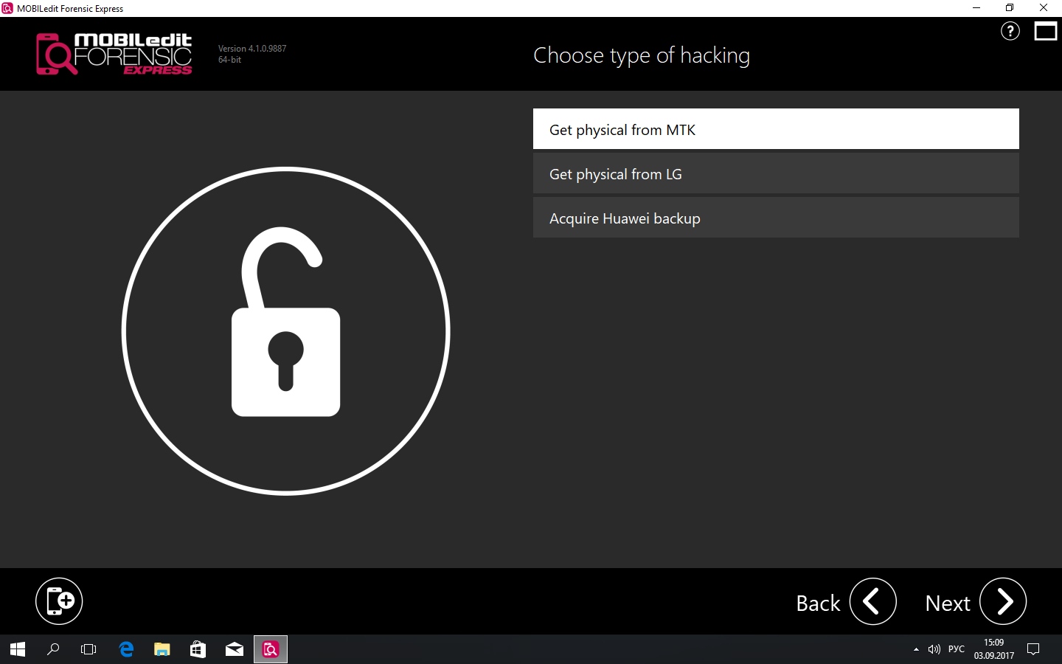The image size is (1062, 664).
Task: Click the "Next" text label
Action: click(x=948, y=604)
